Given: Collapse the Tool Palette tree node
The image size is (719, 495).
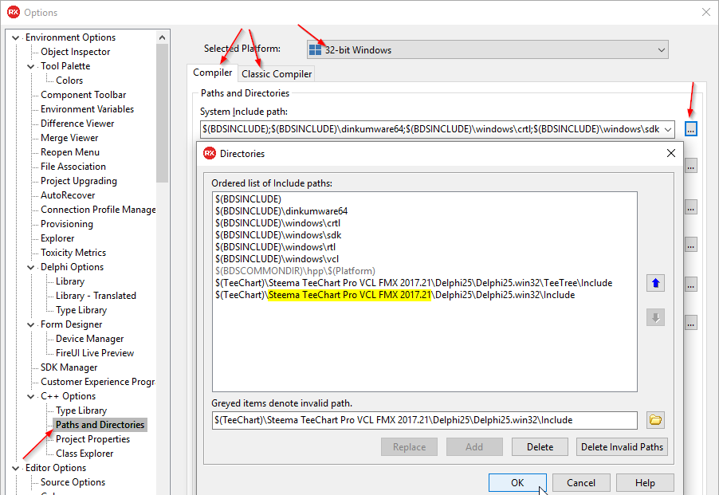Looking at the screenshot, I should 31,66.
